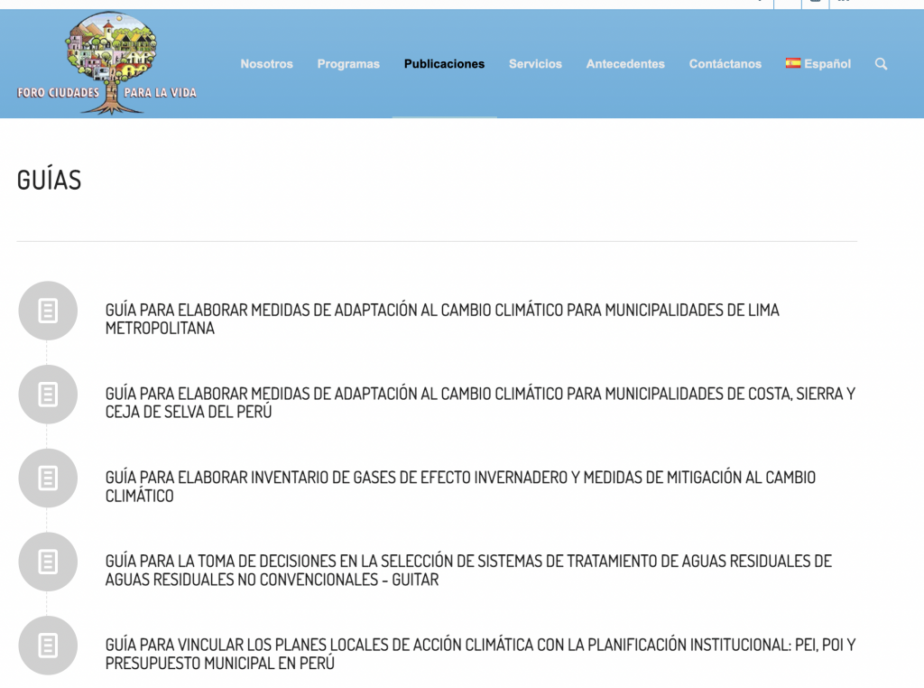The width and height of the screenshot is (924, 688).
Task: Click the GUÍAS page heading
Action: click(49, 179)
